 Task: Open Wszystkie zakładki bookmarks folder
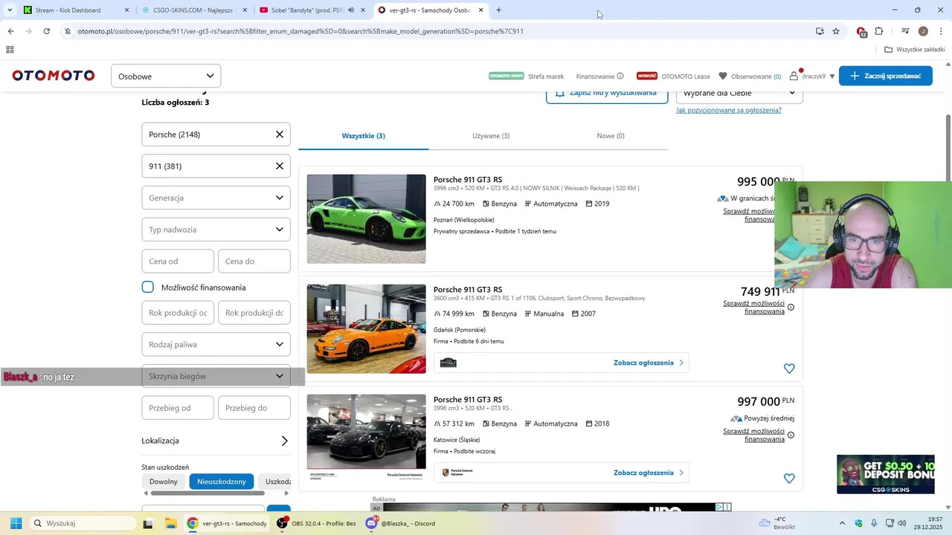914,50
